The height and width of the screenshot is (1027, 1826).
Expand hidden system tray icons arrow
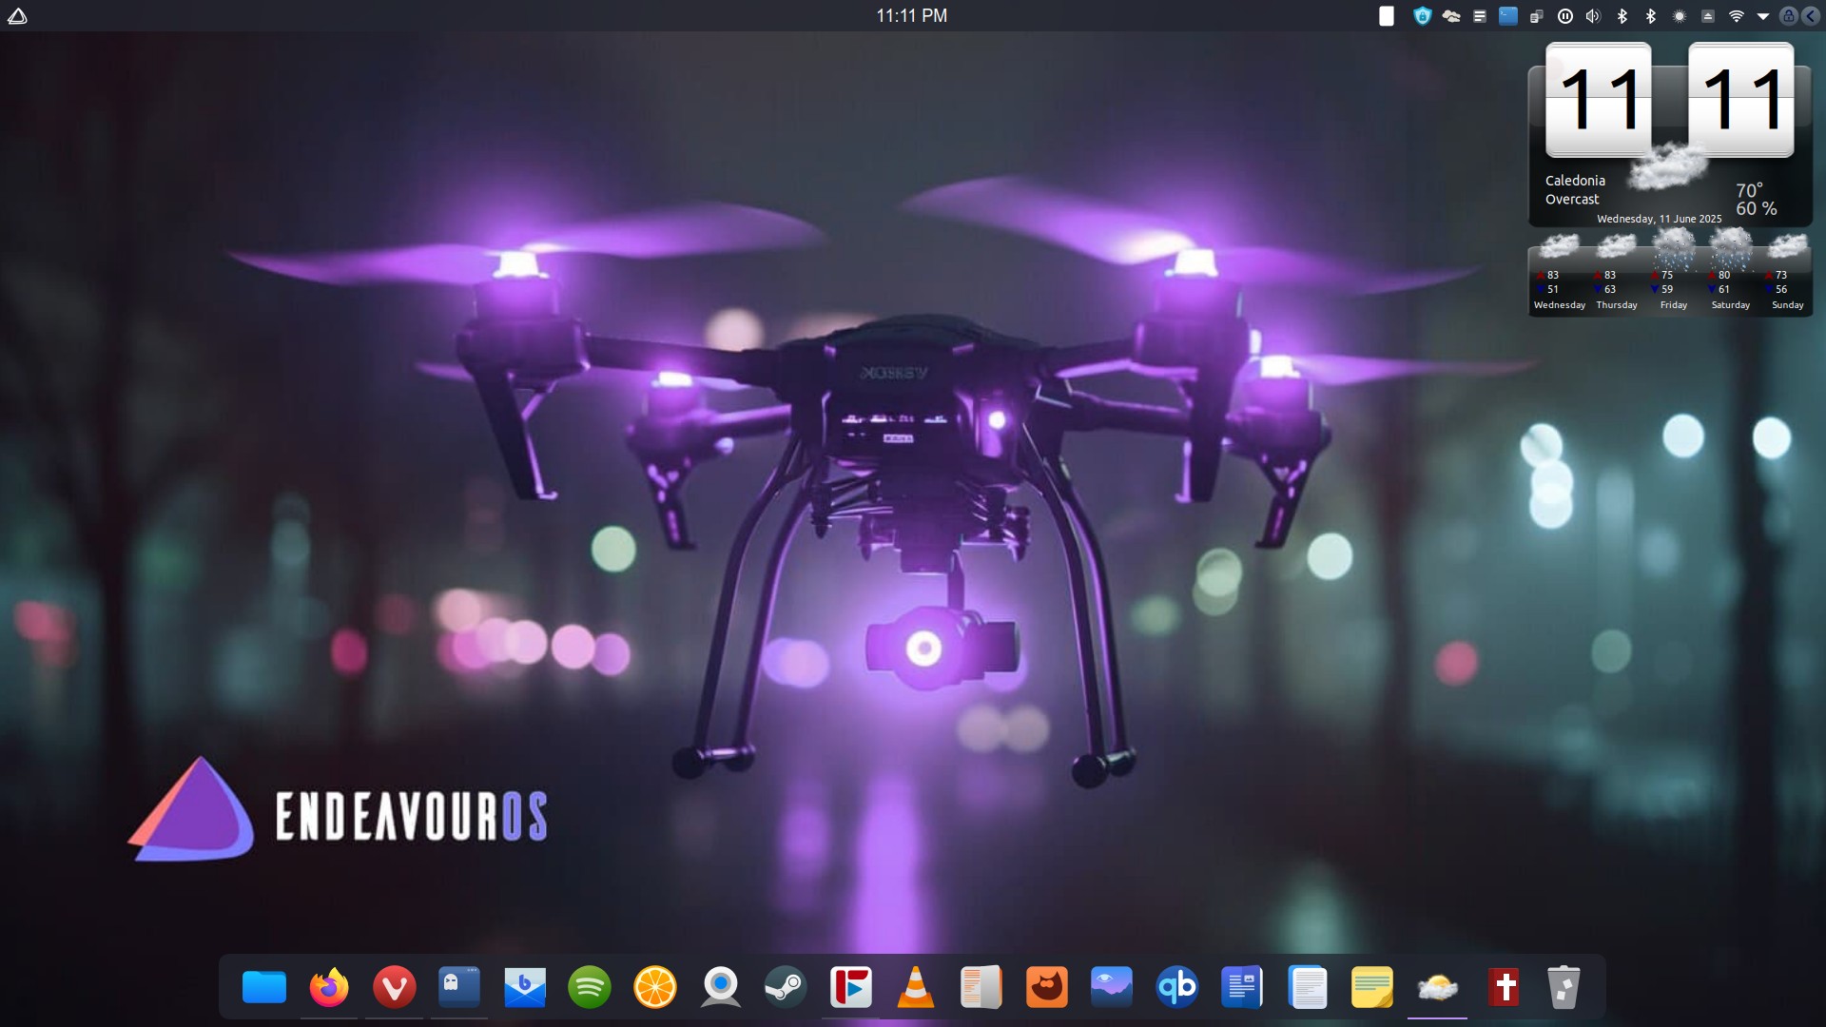[1762, 16]
